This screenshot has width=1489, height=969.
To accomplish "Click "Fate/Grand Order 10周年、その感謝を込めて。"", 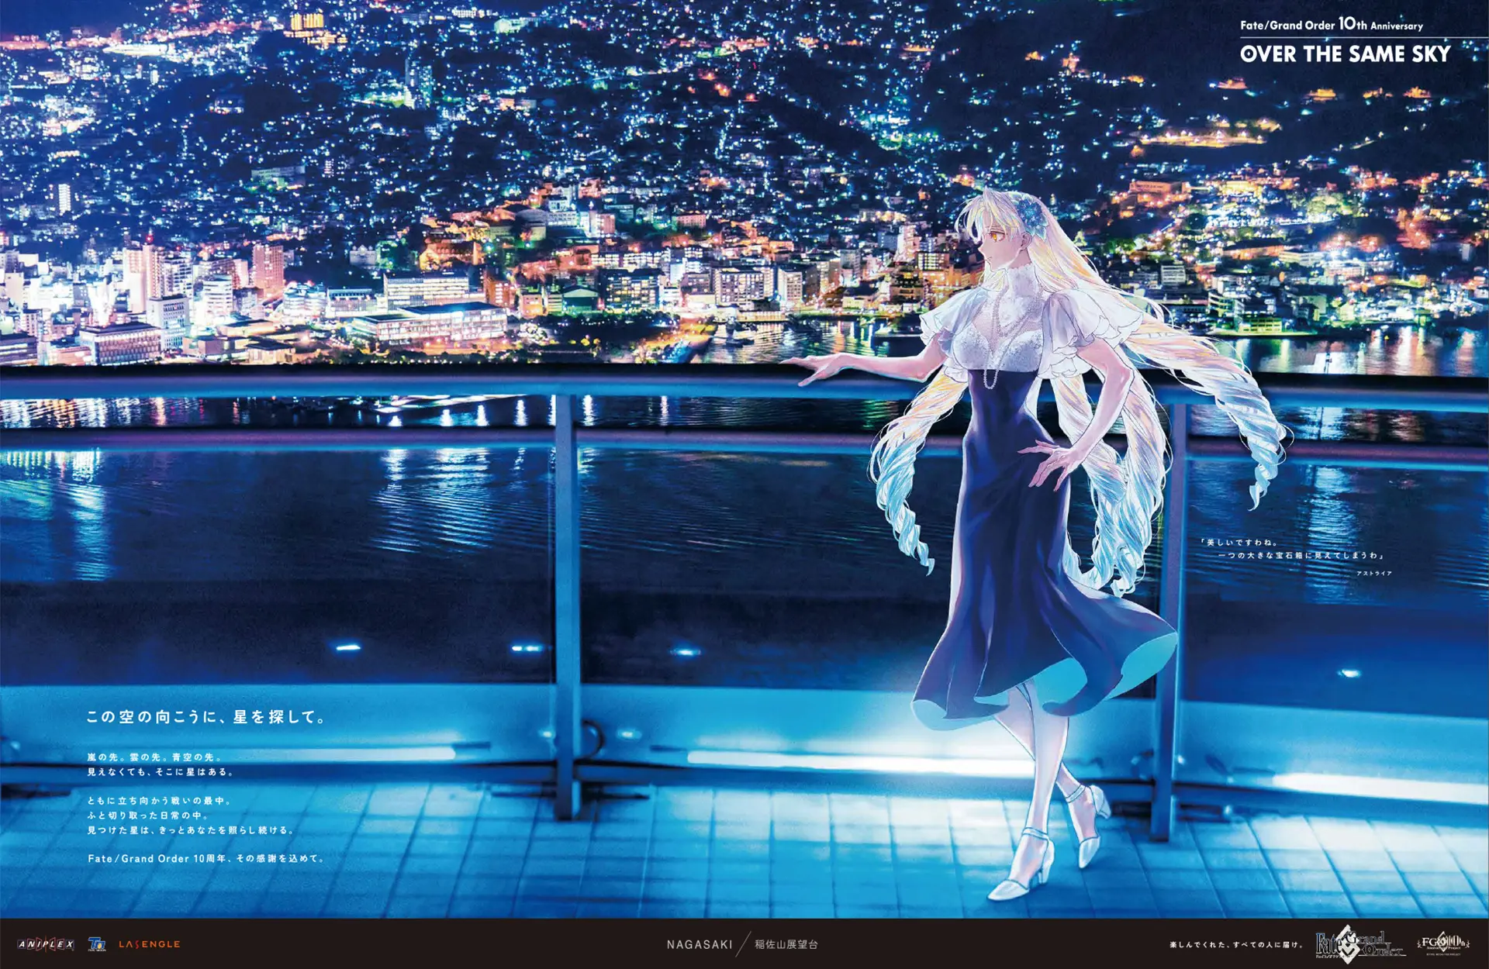I will point(206,859).
